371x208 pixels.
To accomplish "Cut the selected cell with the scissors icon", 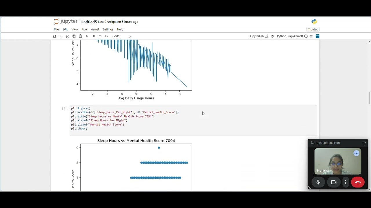I will click(x=68, y=36).
